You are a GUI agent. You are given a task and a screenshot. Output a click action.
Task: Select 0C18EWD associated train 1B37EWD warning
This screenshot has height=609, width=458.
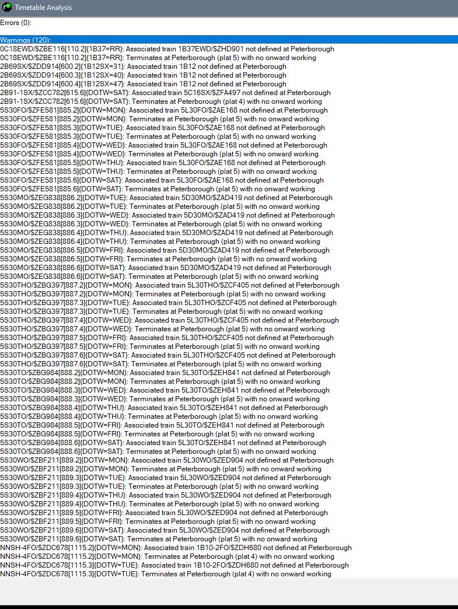(167, 49)
